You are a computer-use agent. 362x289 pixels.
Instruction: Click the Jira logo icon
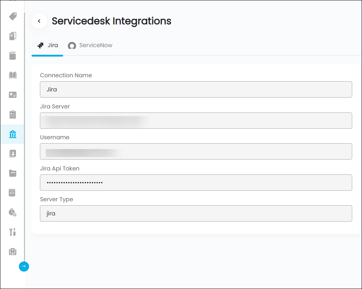40,45
